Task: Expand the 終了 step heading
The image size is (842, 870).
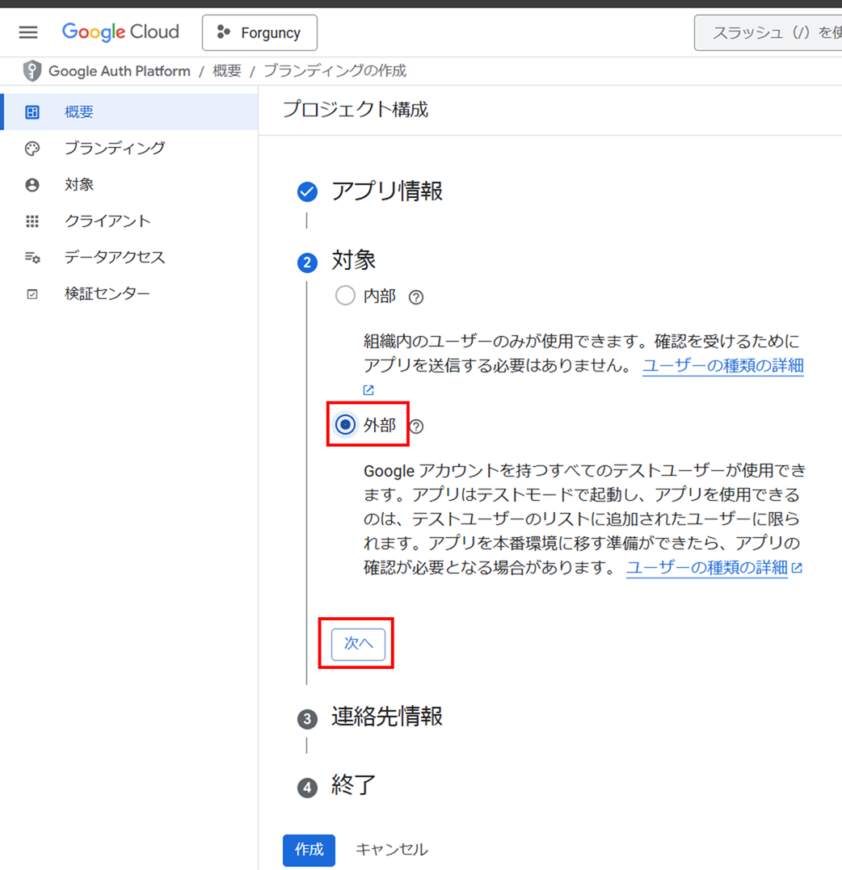Action: tap(354, 785)
